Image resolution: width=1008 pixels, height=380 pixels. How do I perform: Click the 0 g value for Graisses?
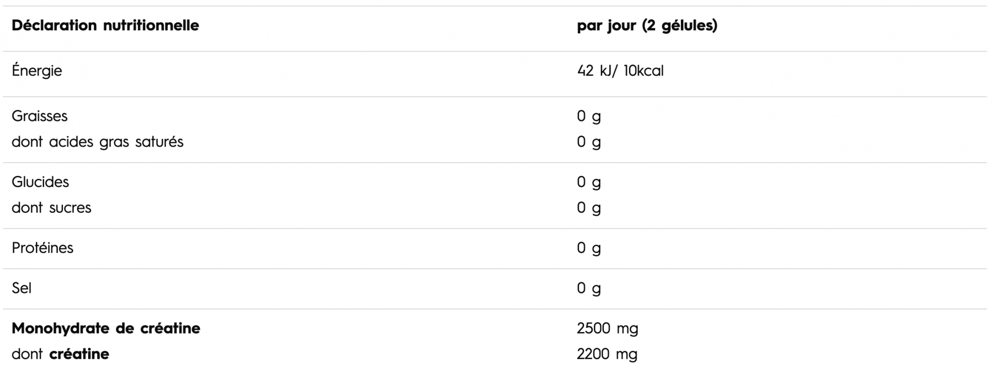pos(589,117)
